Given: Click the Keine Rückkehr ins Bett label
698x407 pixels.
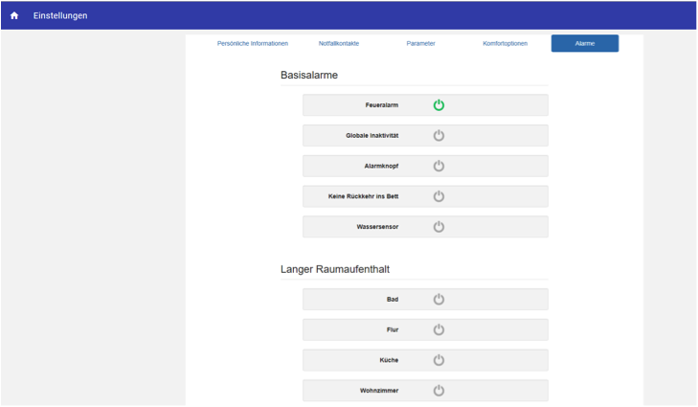Looking at the screenshot, I should pyautogui.click(x=363, y=196).
